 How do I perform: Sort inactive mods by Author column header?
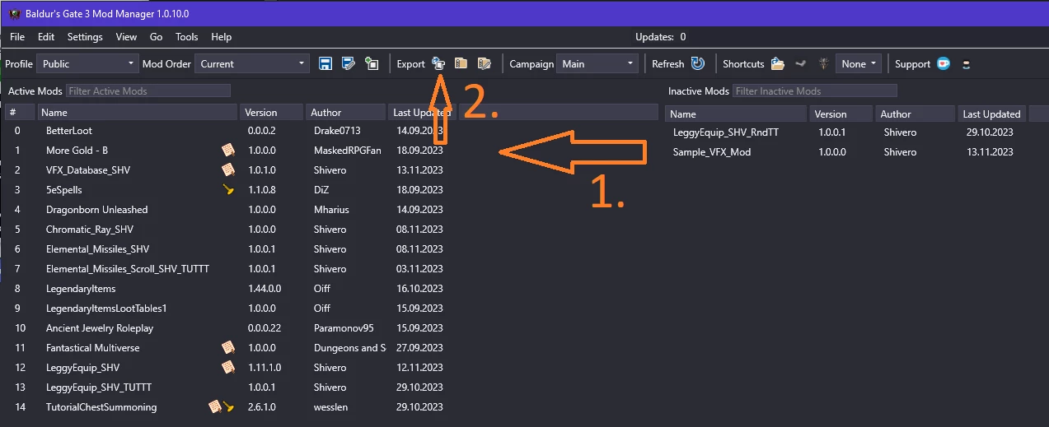click(914, 114)
